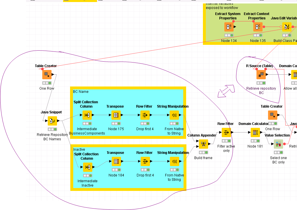
Task: Select the Transpose node labeled Node 184
Action: [116, 161]
